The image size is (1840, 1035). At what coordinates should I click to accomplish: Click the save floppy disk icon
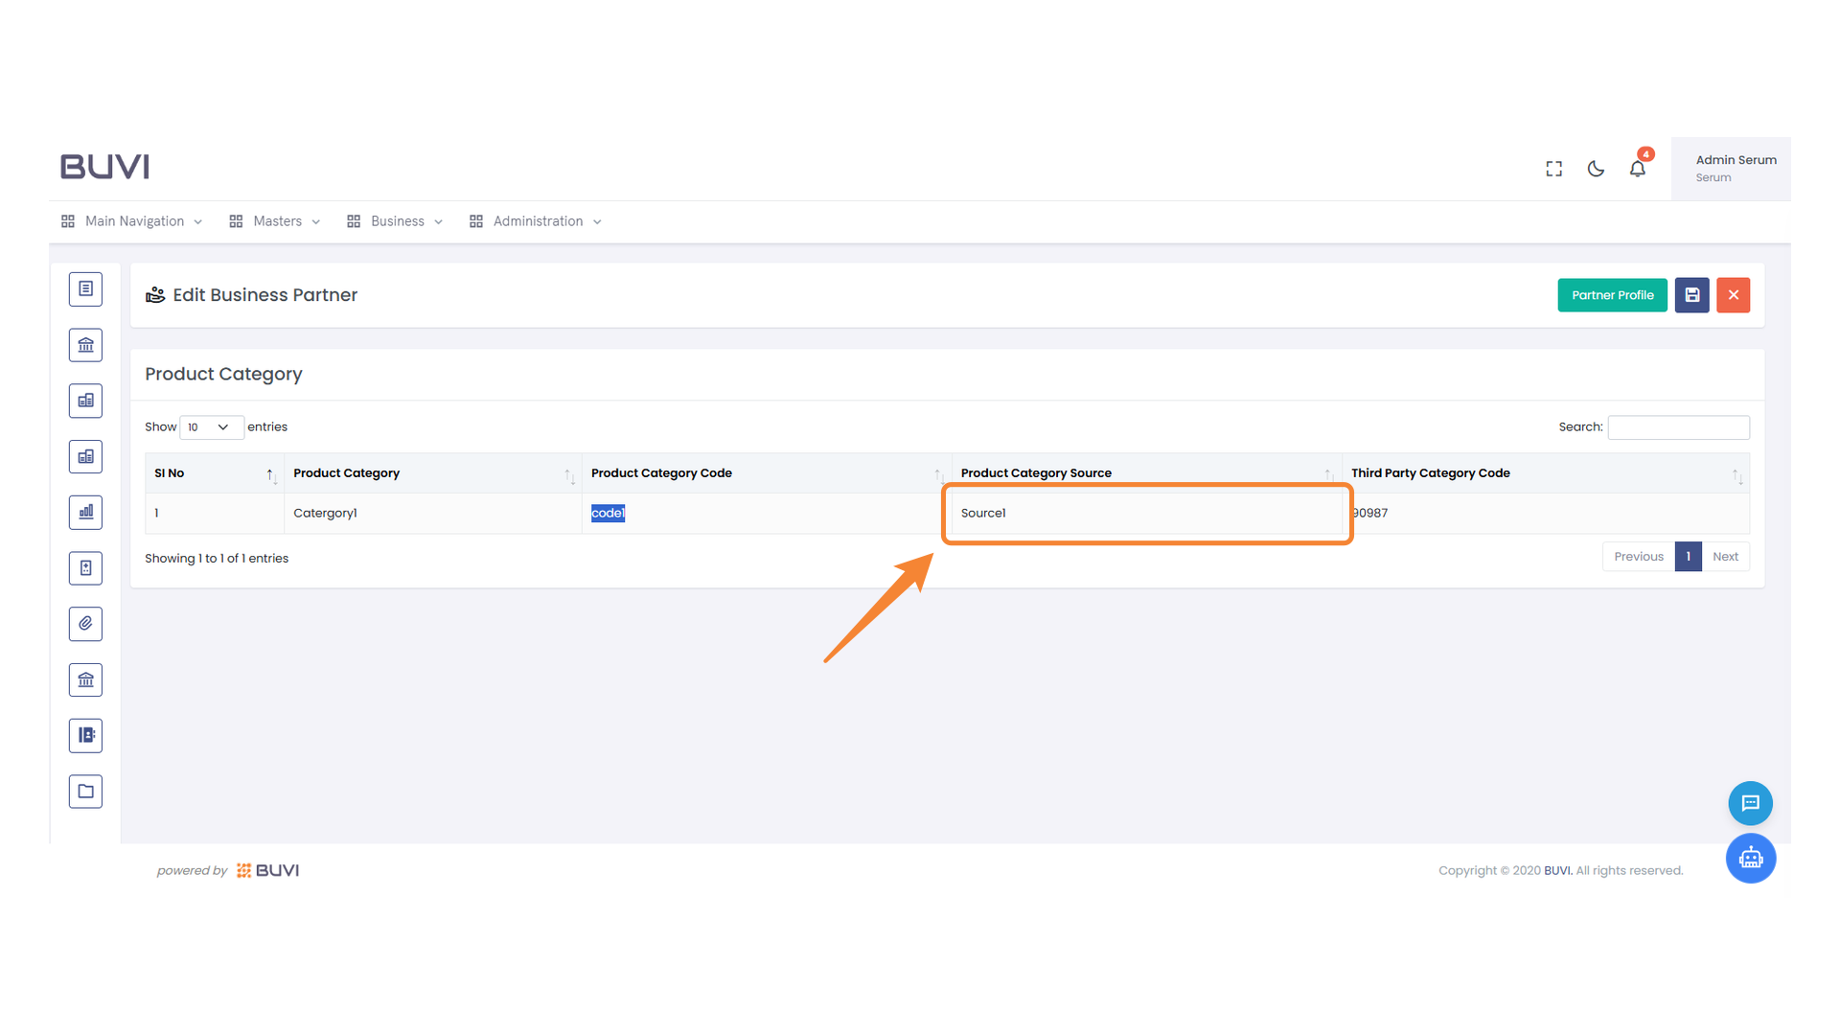tap(1691, 295)
